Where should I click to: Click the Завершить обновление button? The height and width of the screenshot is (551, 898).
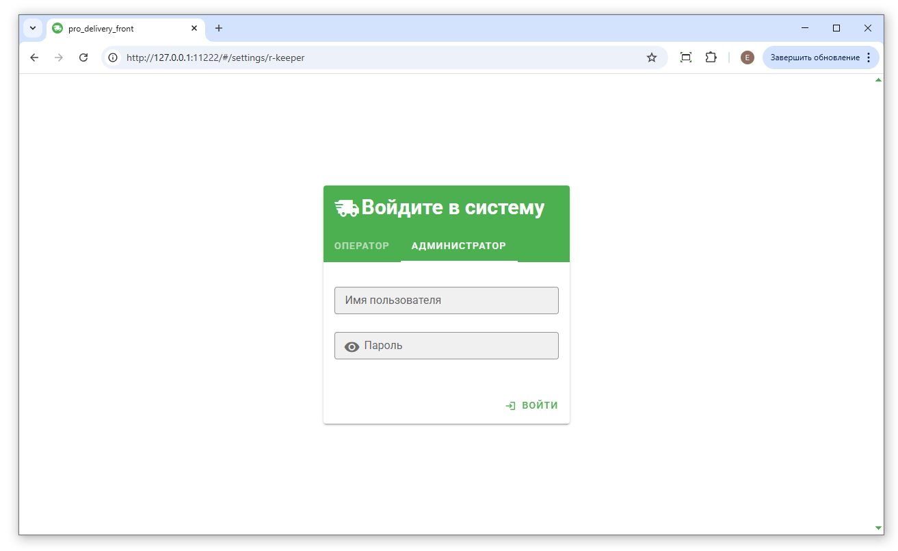pos(814,57)
